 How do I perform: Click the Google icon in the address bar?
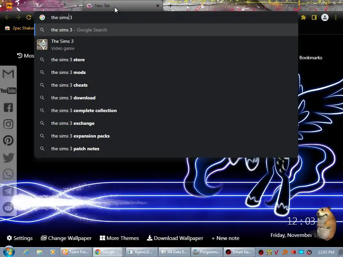42,17
